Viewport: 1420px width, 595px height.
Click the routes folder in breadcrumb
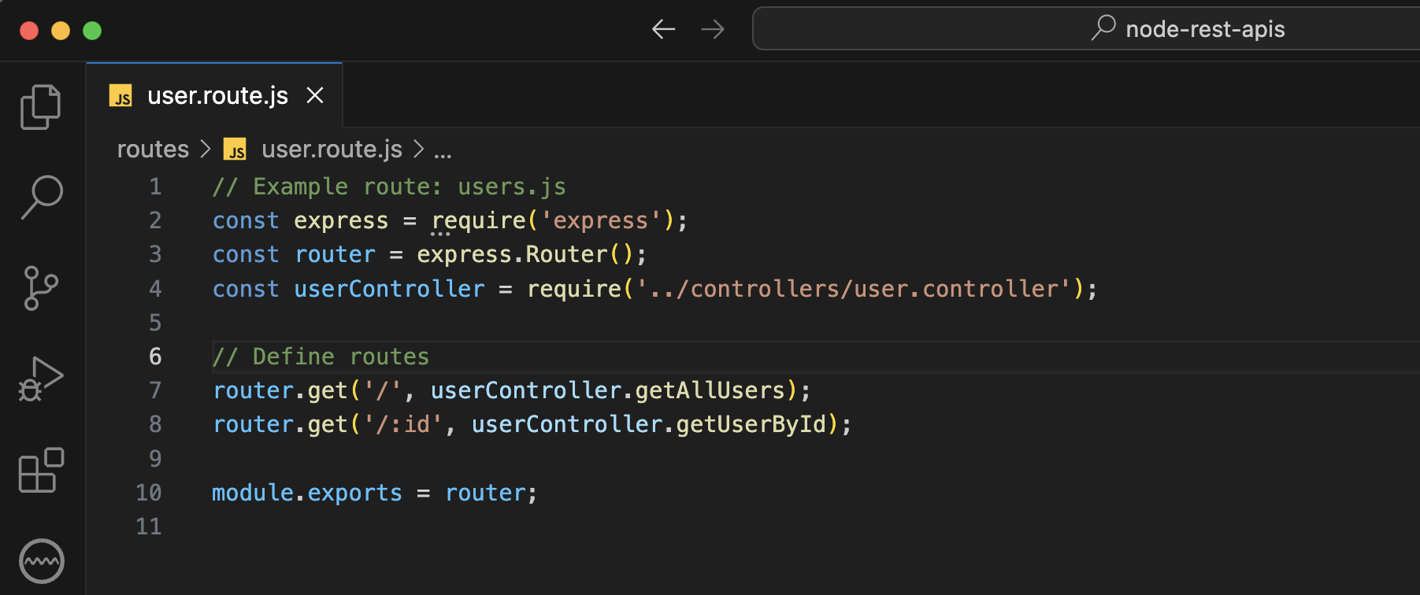(153, 150)
